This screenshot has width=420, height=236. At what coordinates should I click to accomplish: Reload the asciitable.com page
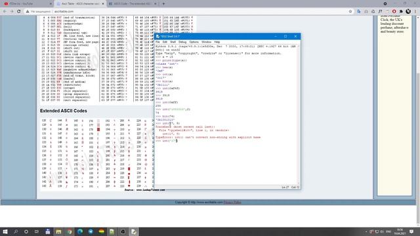click(x=19, y=12)
